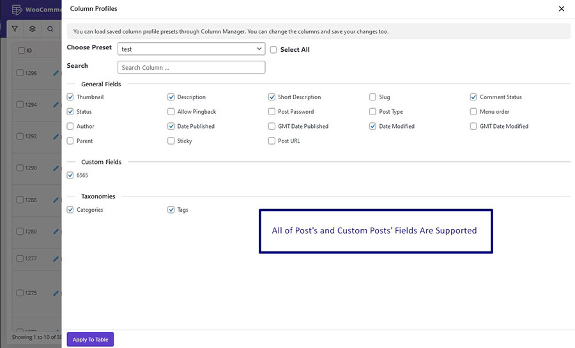Viewport: 575px width, 348px height.
Task: Click the layers stack icon in background toolbar
Action: 33,29
